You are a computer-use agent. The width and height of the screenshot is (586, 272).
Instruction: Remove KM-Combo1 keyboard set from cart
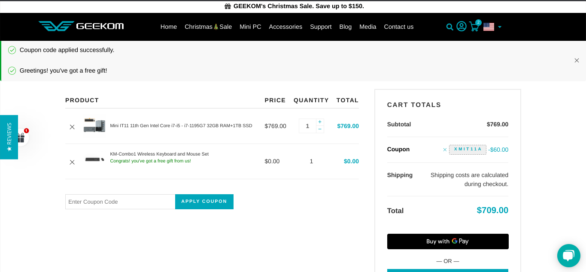pyautogui.click(x=72, y=162)
